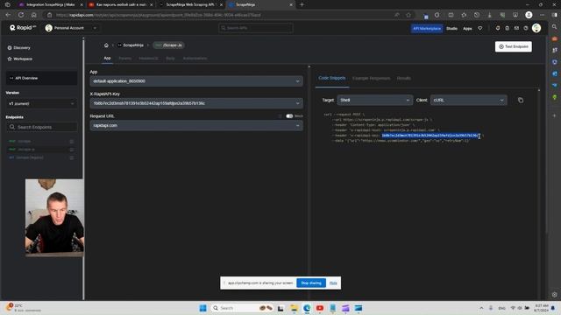
Task: Open Microsoft Edge from the taskbar
Action: coord(307,308)
